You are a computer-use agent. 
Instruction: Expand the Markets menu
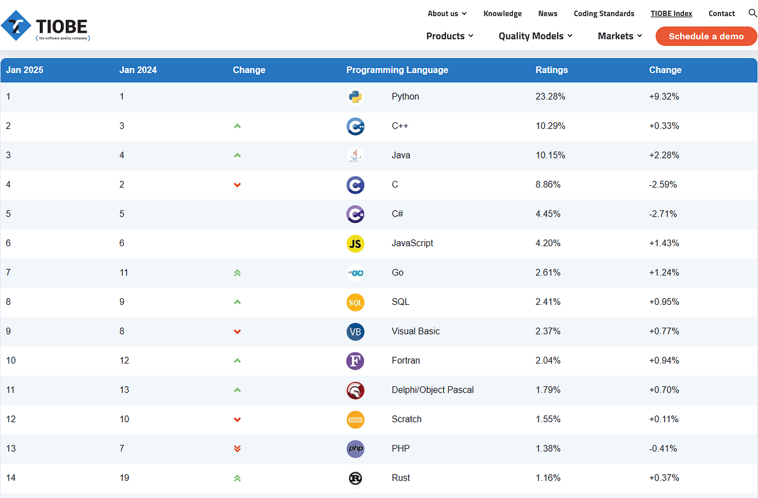pos(620,36)
